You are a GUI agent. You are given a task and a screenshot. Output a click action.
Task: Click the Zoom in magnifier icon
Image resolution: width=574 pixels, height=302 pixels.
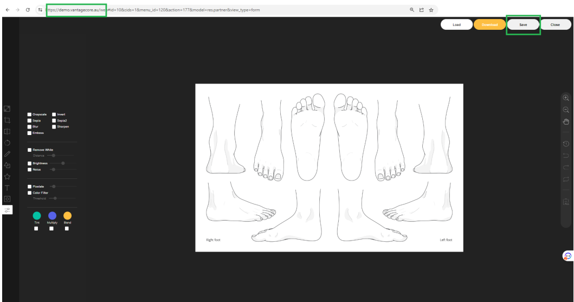pos(566,98)
